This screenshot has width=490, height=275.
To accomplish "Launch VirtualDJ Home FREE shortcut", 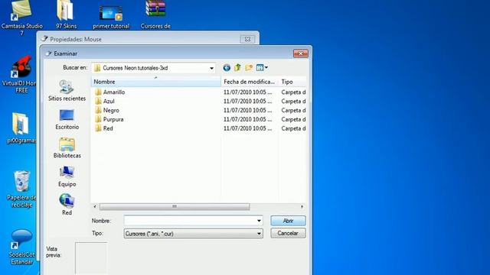I will [21, 74].
